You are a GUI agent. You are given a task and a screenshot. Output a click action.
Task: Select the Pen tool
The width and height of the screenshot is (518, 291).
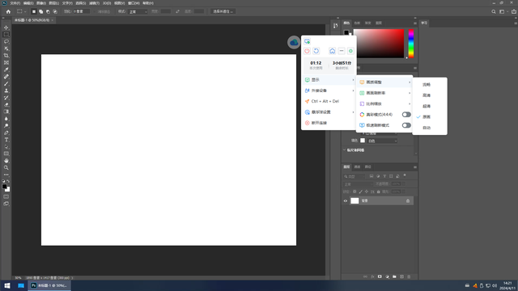(6, 133)
